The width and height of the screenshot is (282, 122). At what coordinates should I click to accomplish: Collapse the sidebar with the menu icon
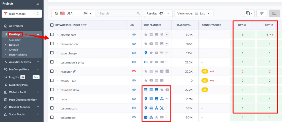tap(38, 4)
